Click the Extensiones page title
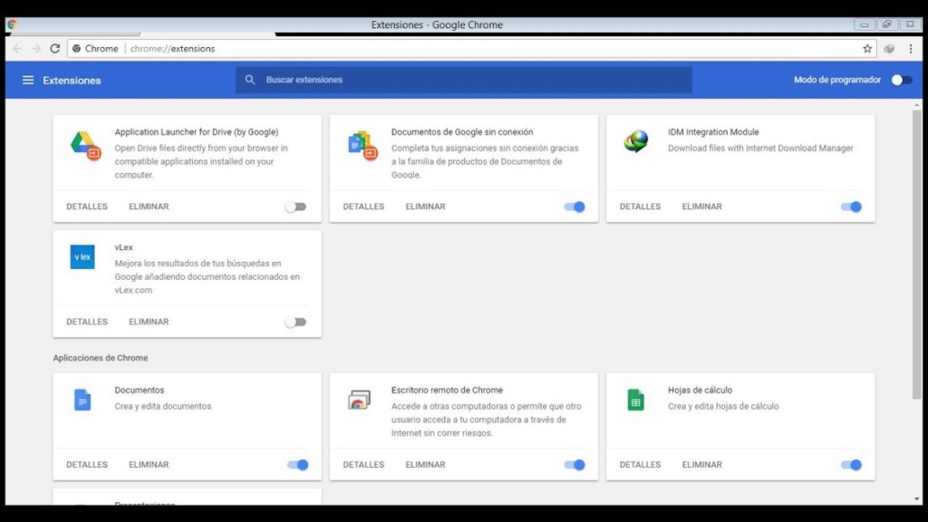 (72, 81)
